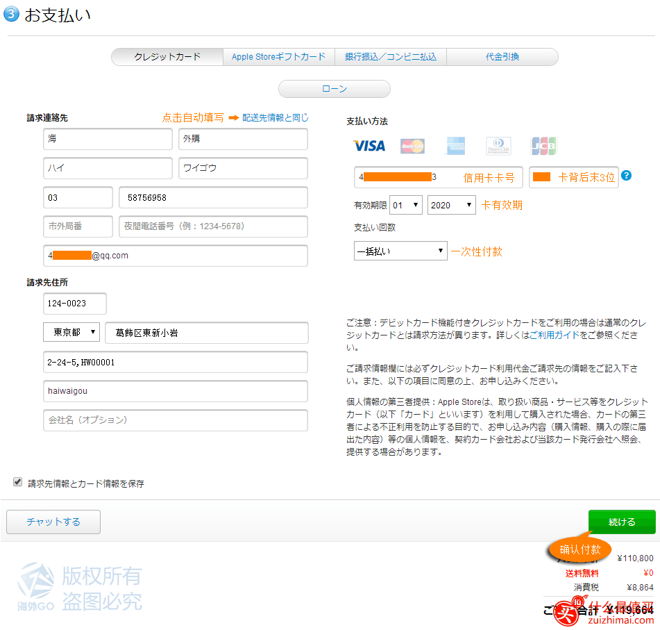The height and width of the screenshot is (630, 660).
Task: Switch to the 代金引換 tab
Action: [x=502, y=57]
